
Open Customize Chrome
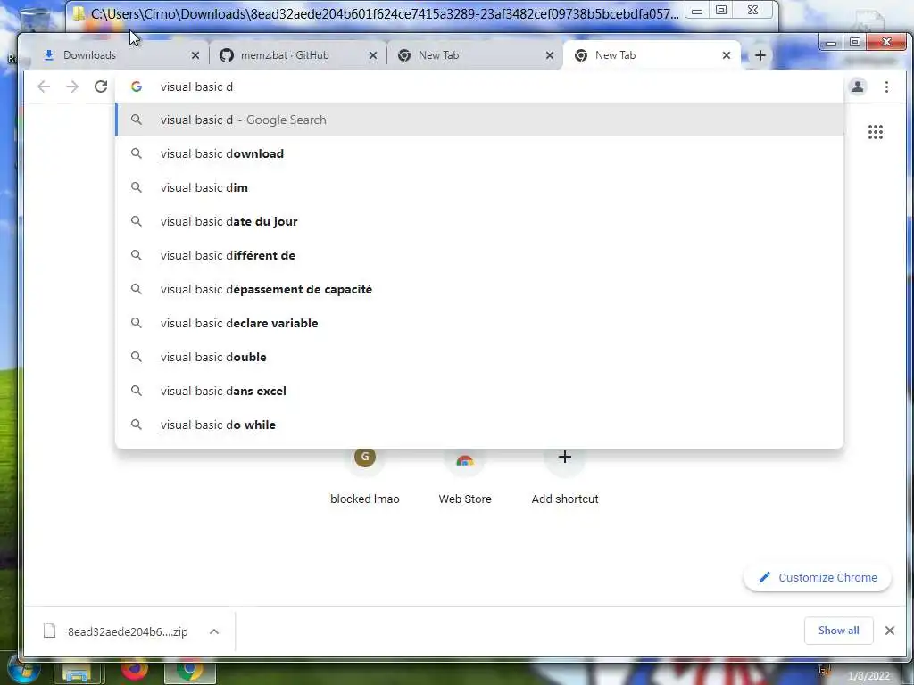(x=818, y=577)
